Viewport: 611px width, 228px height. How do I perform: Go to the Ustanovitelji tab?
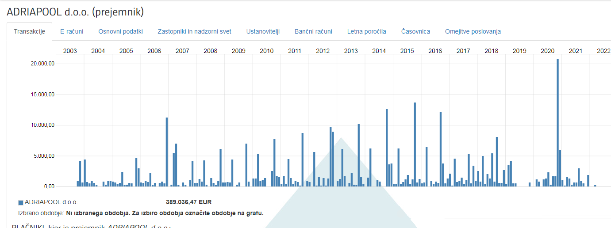[x=263, y=31]
